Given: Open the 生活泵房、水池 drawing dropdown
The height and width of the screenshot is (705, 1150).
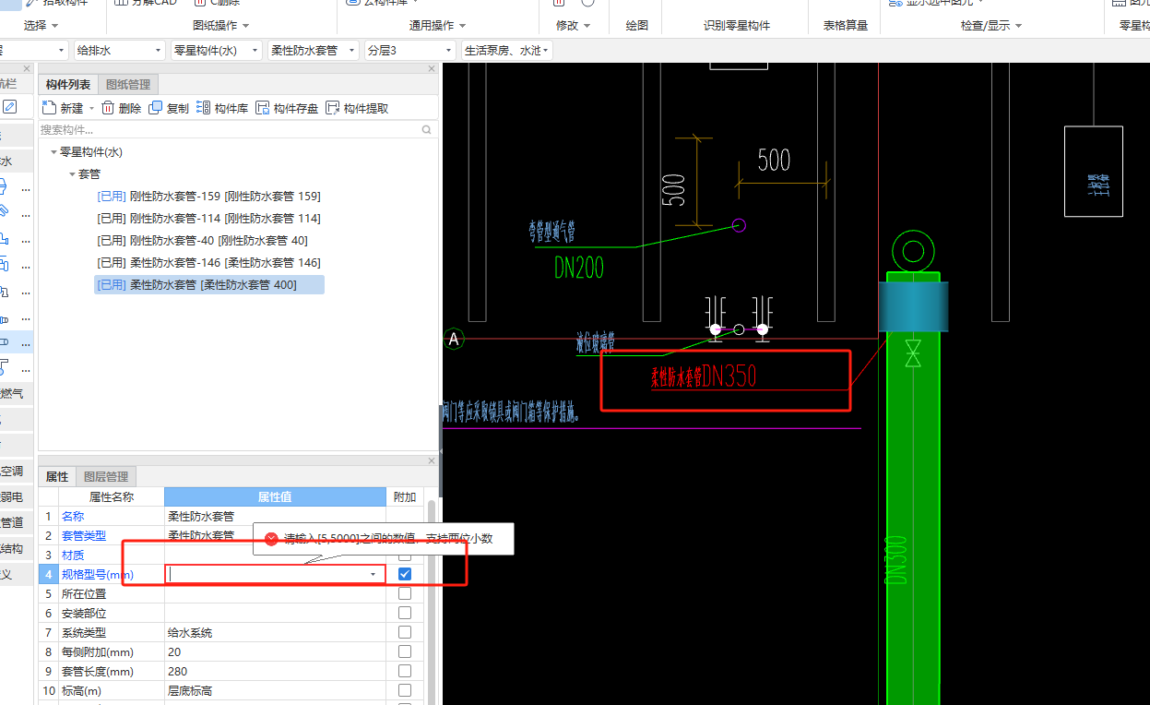Looking at the screenshot, I should pos(506,50).
